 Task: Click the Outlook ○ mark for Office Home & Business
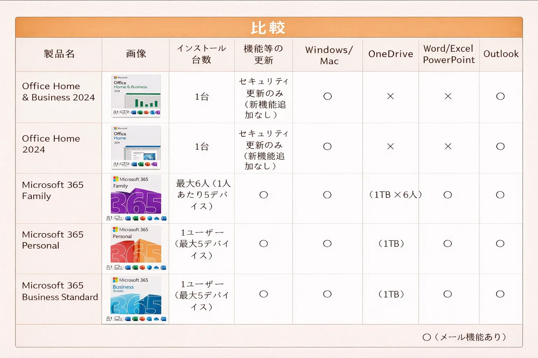click(501, 96)
